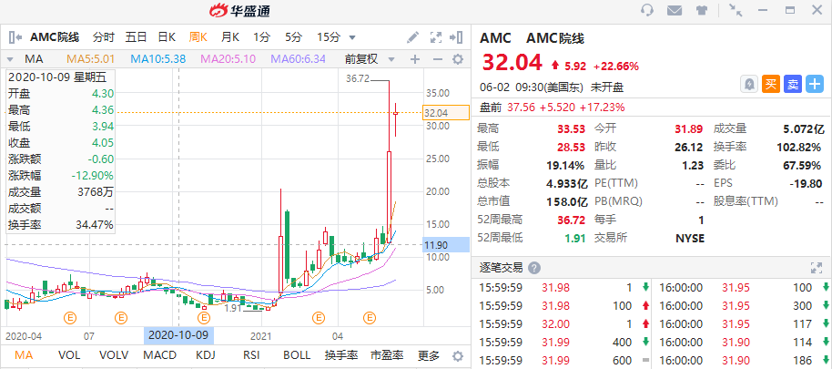This screenshot has width=832, height=369.
Task: Switch to 月K chart
Action: coord(229,37)
